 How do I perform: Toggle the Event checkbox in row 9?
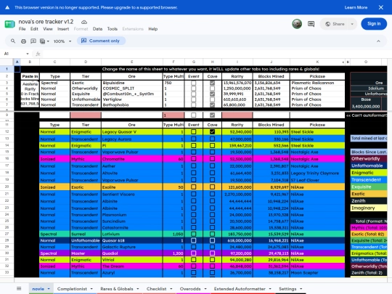pyautogui.click(x=194, y=115)
